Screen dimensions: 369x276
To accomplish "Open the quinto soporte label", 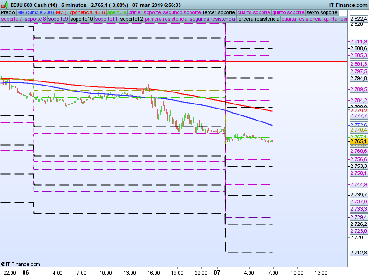I will coord(288,12).
